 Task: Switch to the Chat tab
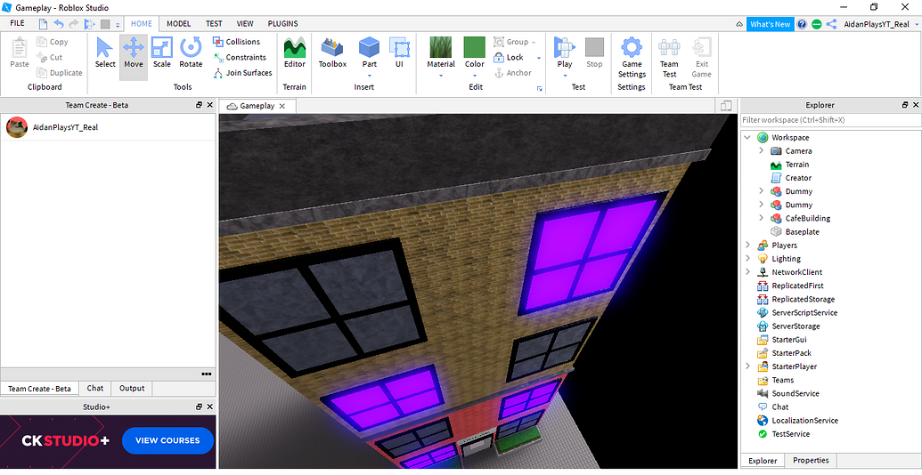(x=95, y=388)
